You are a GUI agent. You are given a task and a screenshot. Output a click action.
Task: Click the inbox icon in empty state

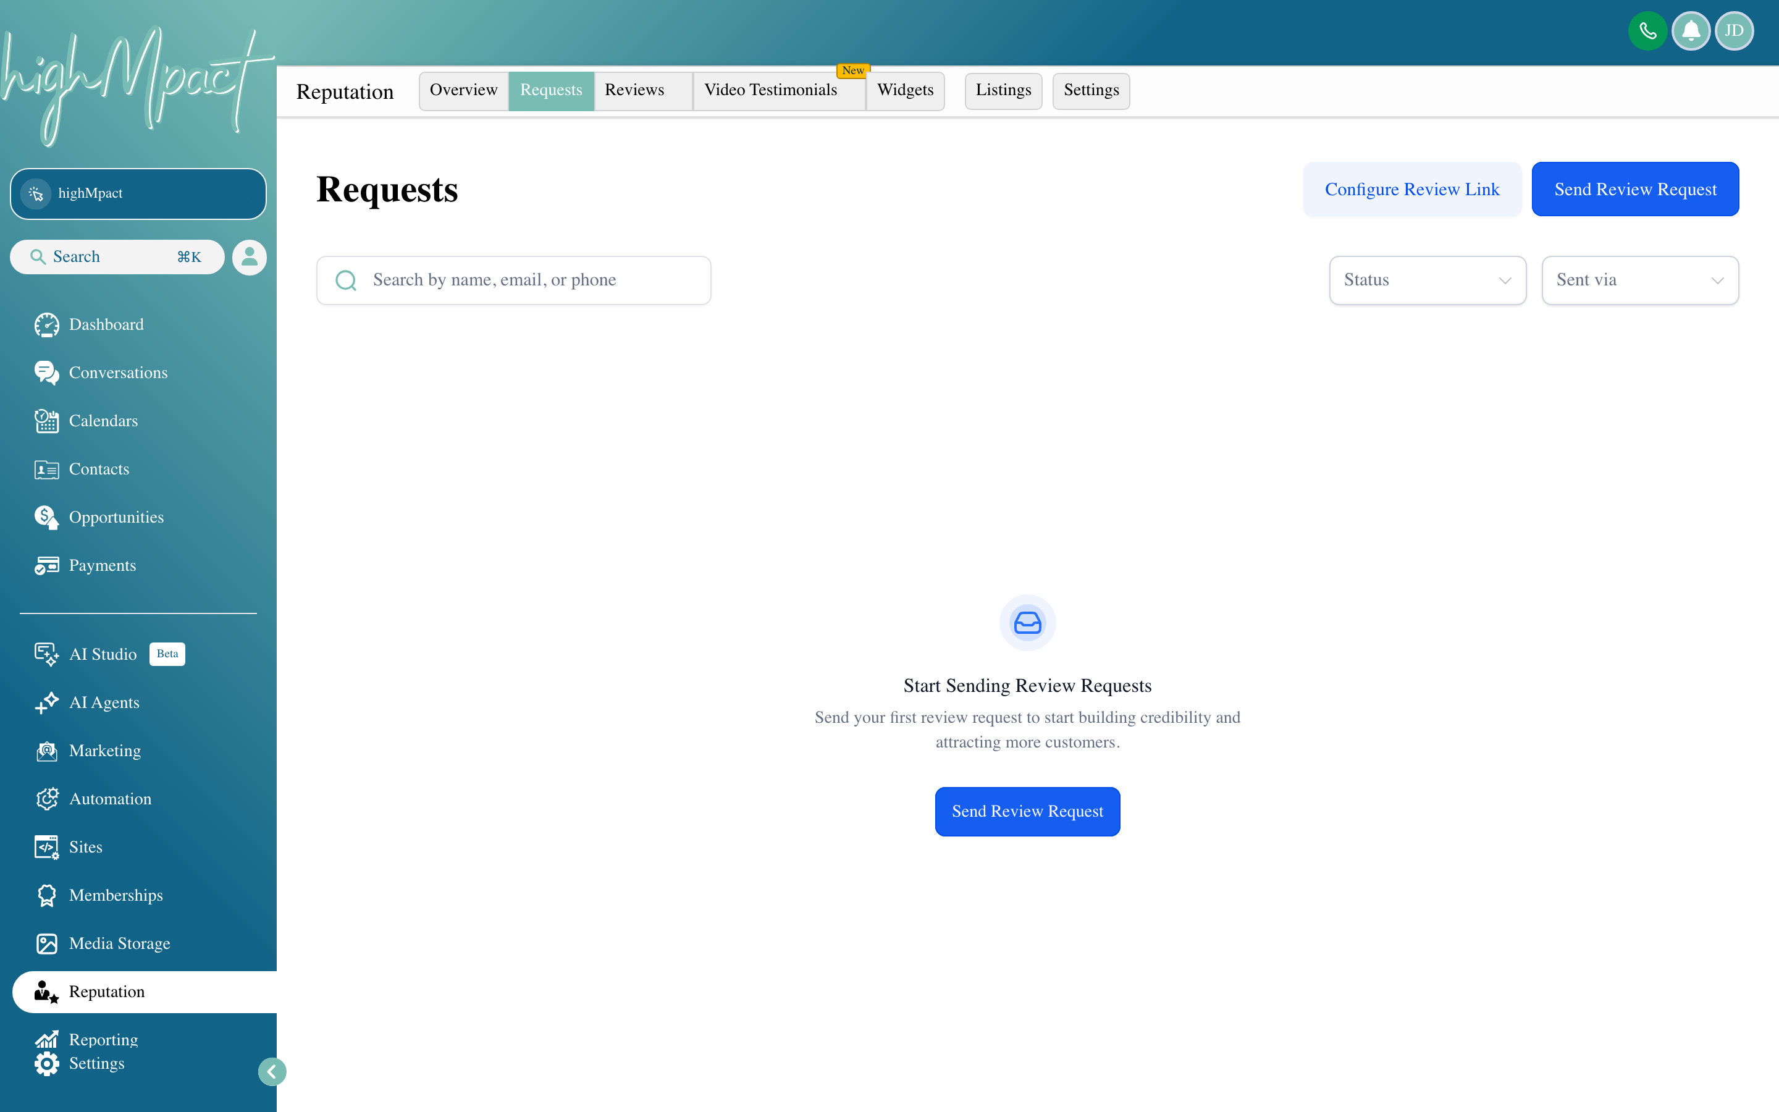[x=1027, y=623]
